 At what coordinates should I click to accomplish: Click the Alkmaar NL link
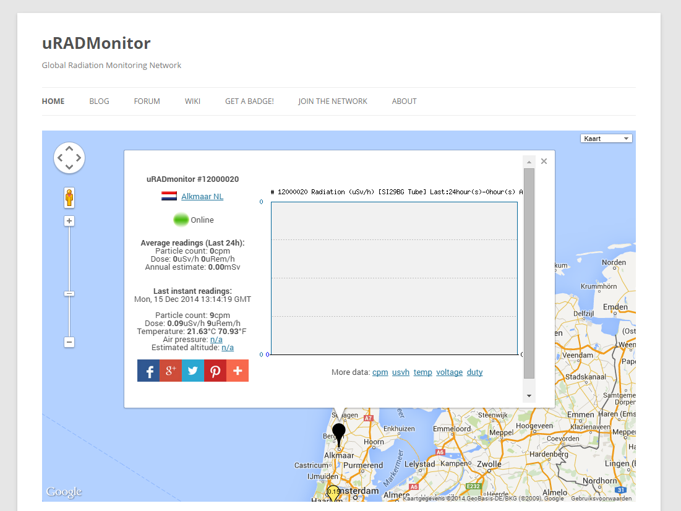202,196
